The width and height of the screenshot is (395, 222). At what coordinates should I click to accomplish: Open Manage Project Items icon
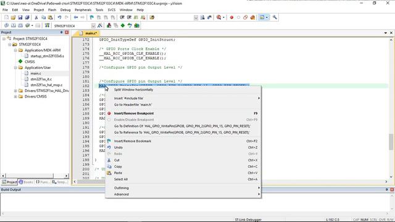pos(109,25)
